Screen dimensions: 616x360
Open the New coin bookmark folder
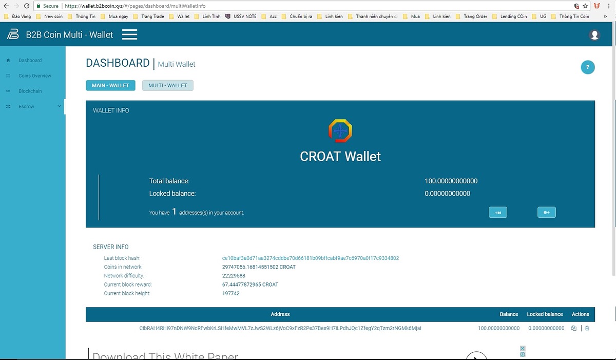tap(49, 16)
